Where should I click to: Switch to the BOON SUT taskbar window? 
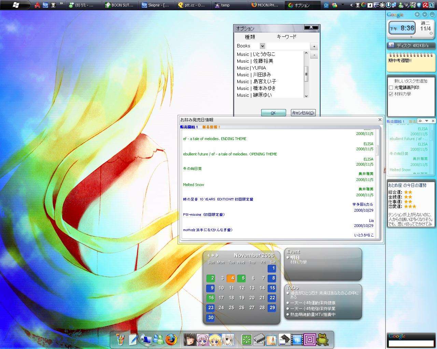click(x=121, y=5)
